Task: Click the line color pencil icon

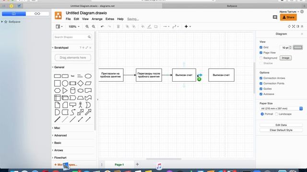Action: [149, 27]
